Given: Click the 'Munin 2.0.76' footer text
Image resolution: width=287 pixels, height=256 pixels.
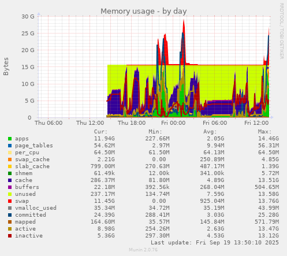Looking at the screenshot, I should [143, 250].
